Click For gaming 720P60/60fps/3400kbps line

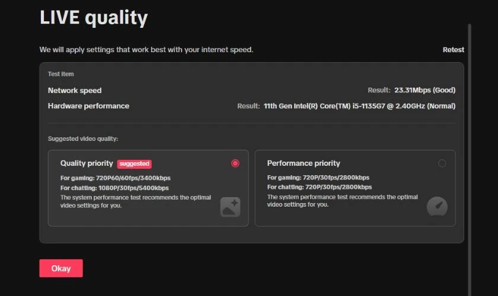pos(115,178)
